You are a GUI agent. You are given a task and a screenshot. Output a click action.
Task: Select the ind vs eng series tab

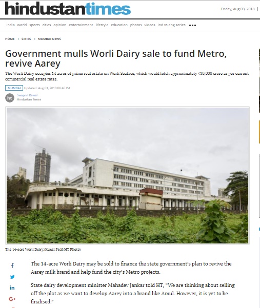pyautogui.click(x=172, y=25)
